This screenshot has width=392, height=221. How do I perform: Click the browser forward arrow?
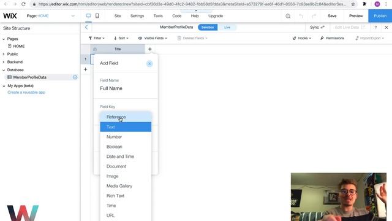tap(15, 4)
